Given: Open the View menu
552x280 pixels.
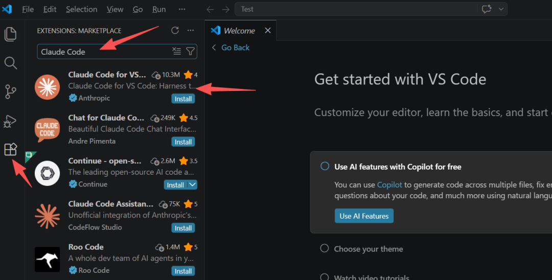Looking at the screenshot, I should (115, 9).
